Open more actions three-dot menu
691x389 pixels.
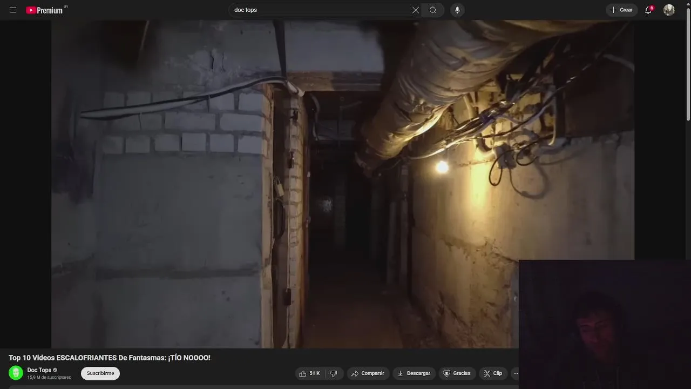coord(514,373)
